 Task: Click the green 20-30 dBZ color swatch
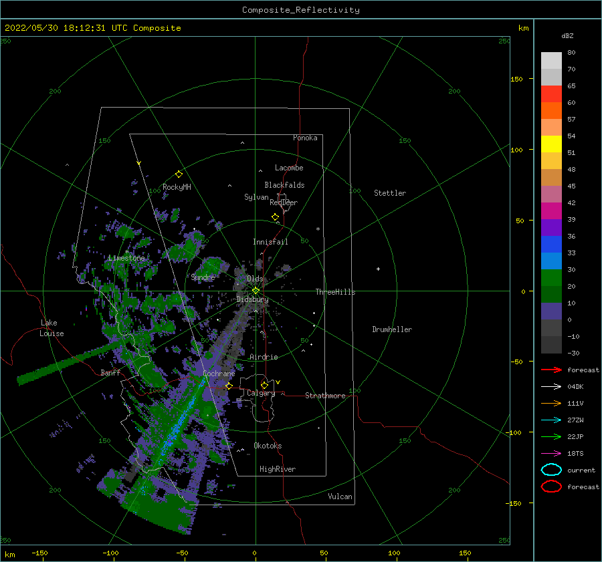click(x=551, y=277)
